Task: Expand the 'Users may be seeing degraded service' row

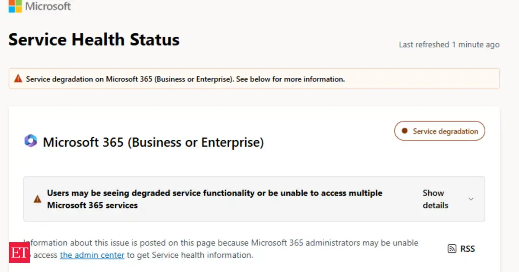Action: click(215, 199)
